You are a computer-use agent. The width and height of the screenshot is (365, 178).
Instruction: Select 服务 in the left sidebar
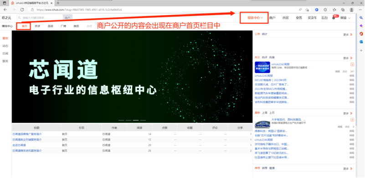coord(5,61)
